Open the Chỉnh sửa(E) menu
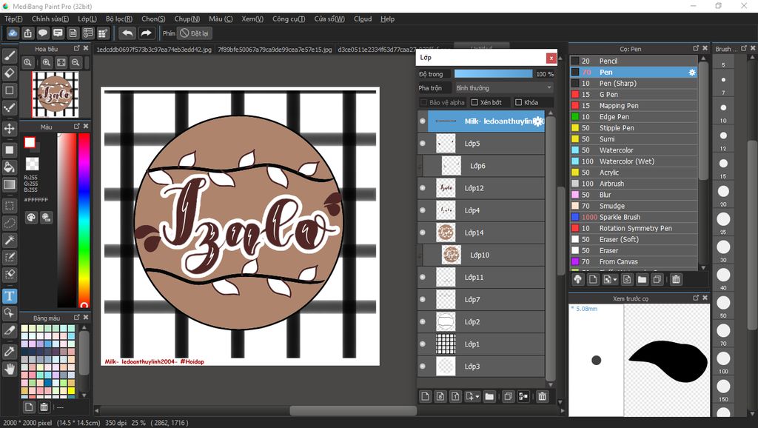 (x=50, y=19)
